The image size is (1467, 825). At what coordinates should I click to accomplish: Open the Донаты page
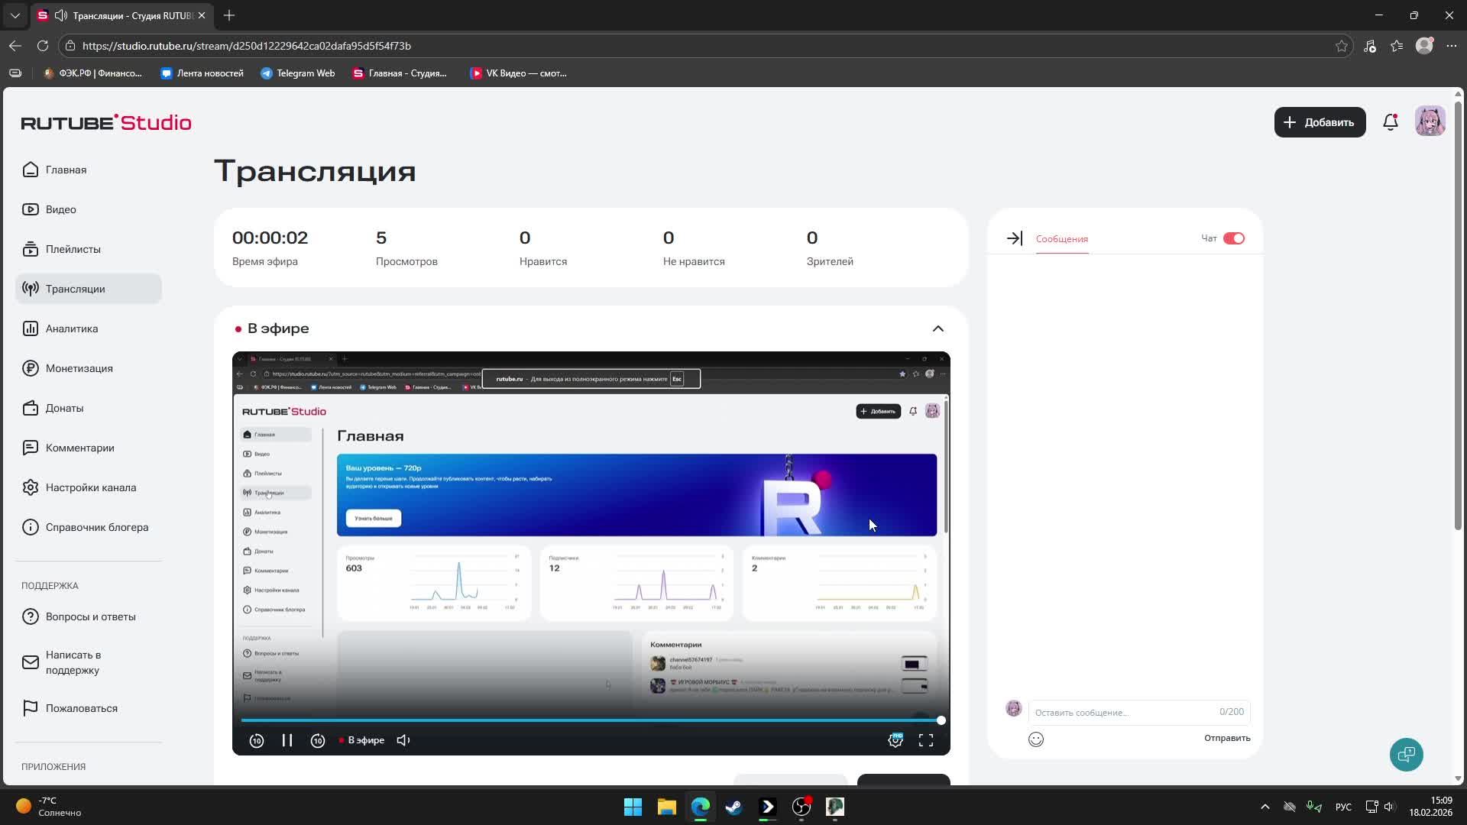click(63, 407)
